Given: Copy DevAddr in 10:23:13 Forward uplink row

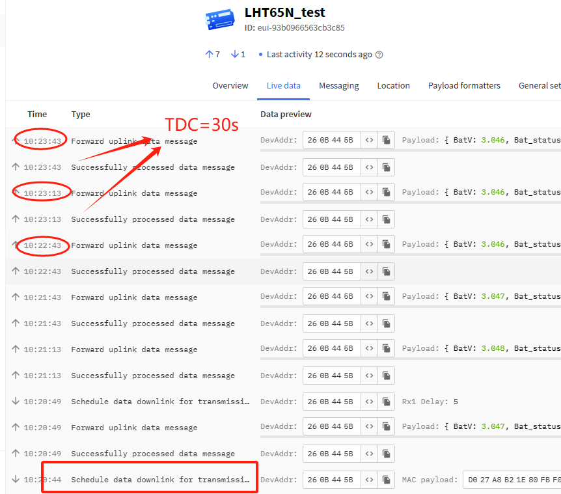Looking at the screenshot, I should click(387, 192).
